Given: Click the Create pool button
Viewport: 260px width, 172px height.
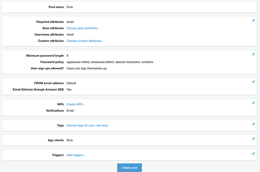Looking at the screenshot, I should click(129, 168).
